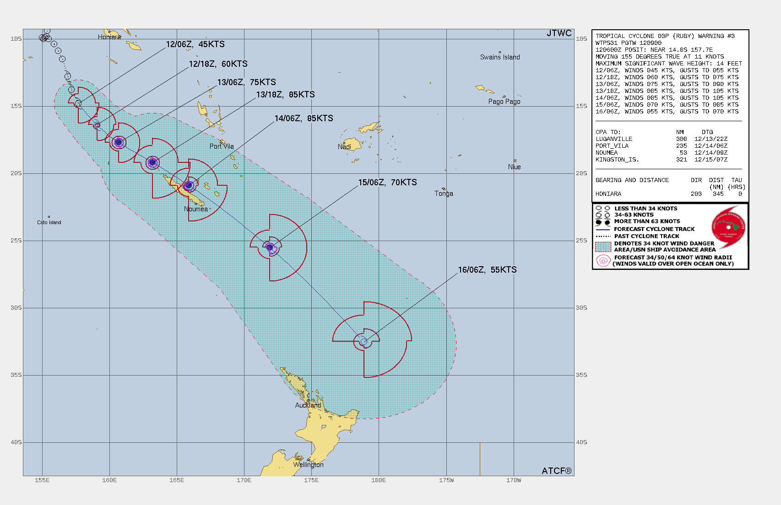This screenshot has height=505, width=781.
Task: Click the LESS THAN 34 KNOTS legend symbol
Action: [x=603, y=209]
